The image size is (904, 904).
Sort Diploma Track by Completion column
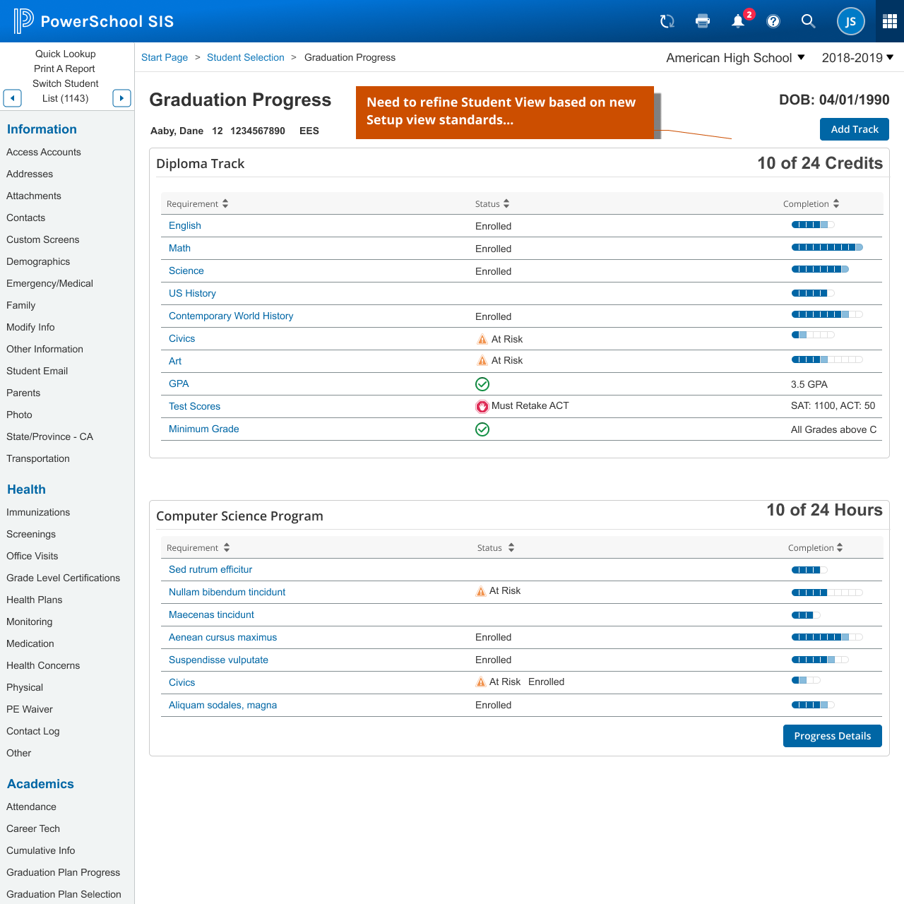[811, 204]
